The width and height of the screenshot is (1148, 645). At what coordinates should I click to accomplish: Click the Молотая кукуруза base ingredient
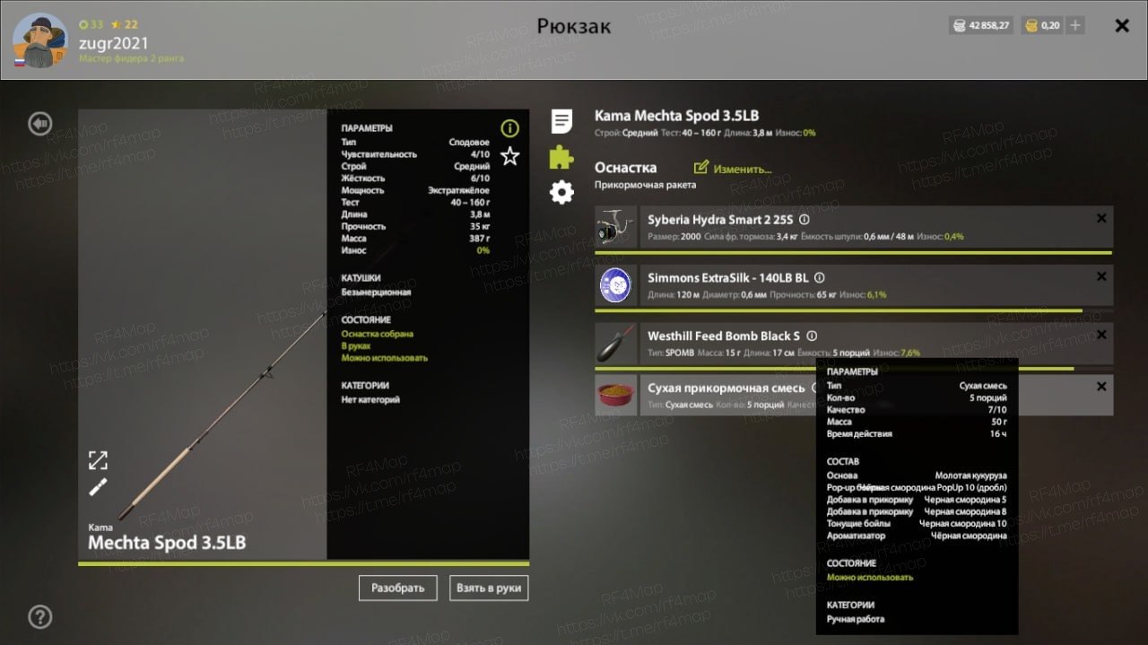tap(970, 475)
